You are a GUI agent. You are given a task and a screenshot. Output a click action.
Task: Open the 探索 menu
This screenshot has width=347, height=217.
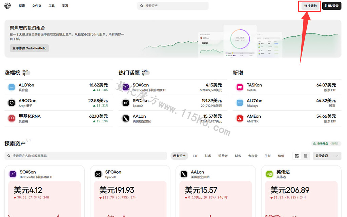point(22,6)
